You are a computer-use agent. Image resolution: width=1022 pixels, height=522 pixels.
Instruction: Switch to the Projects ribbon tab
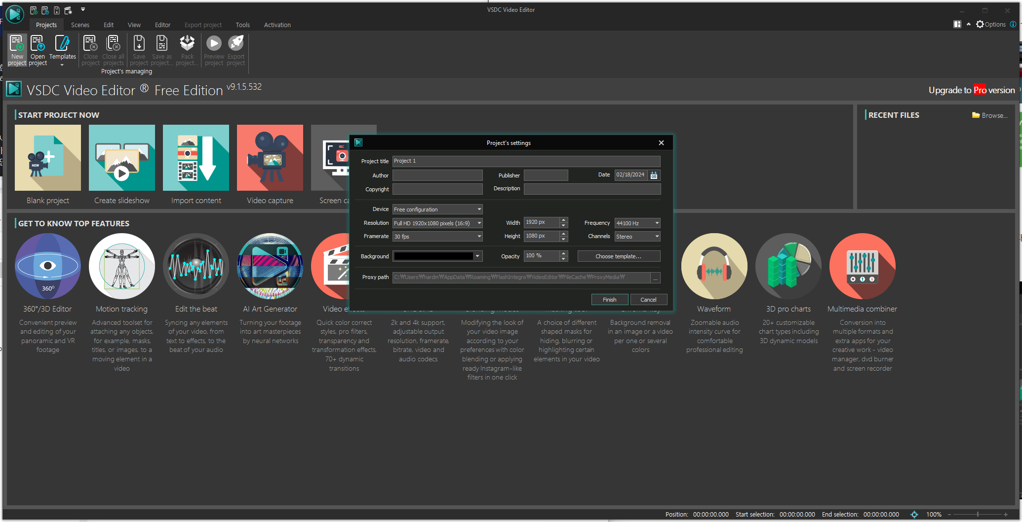coord(46,25)
